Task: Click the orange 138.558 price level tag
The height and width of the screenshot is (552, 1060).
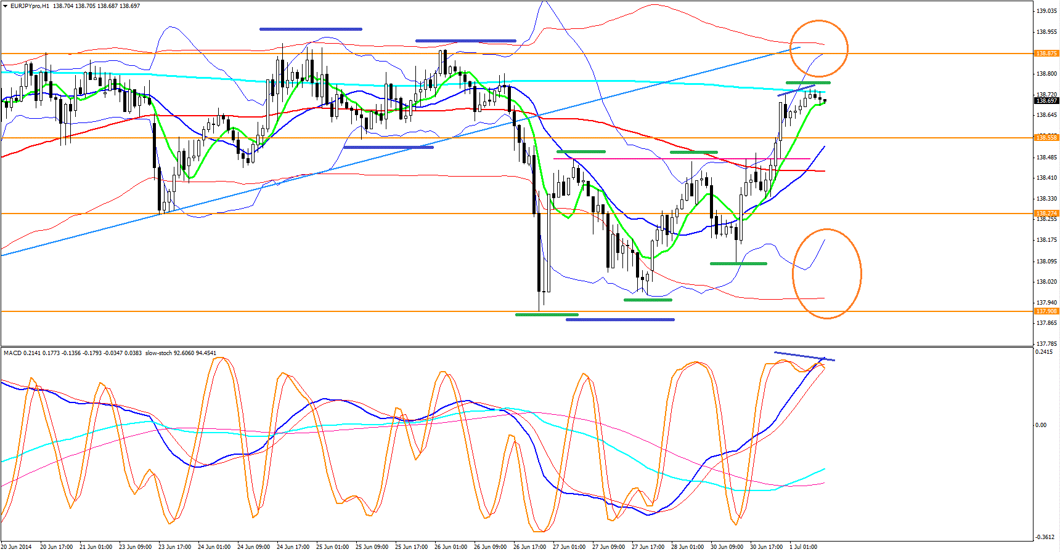Action: pyautogui.click(x=1046, y=138)
